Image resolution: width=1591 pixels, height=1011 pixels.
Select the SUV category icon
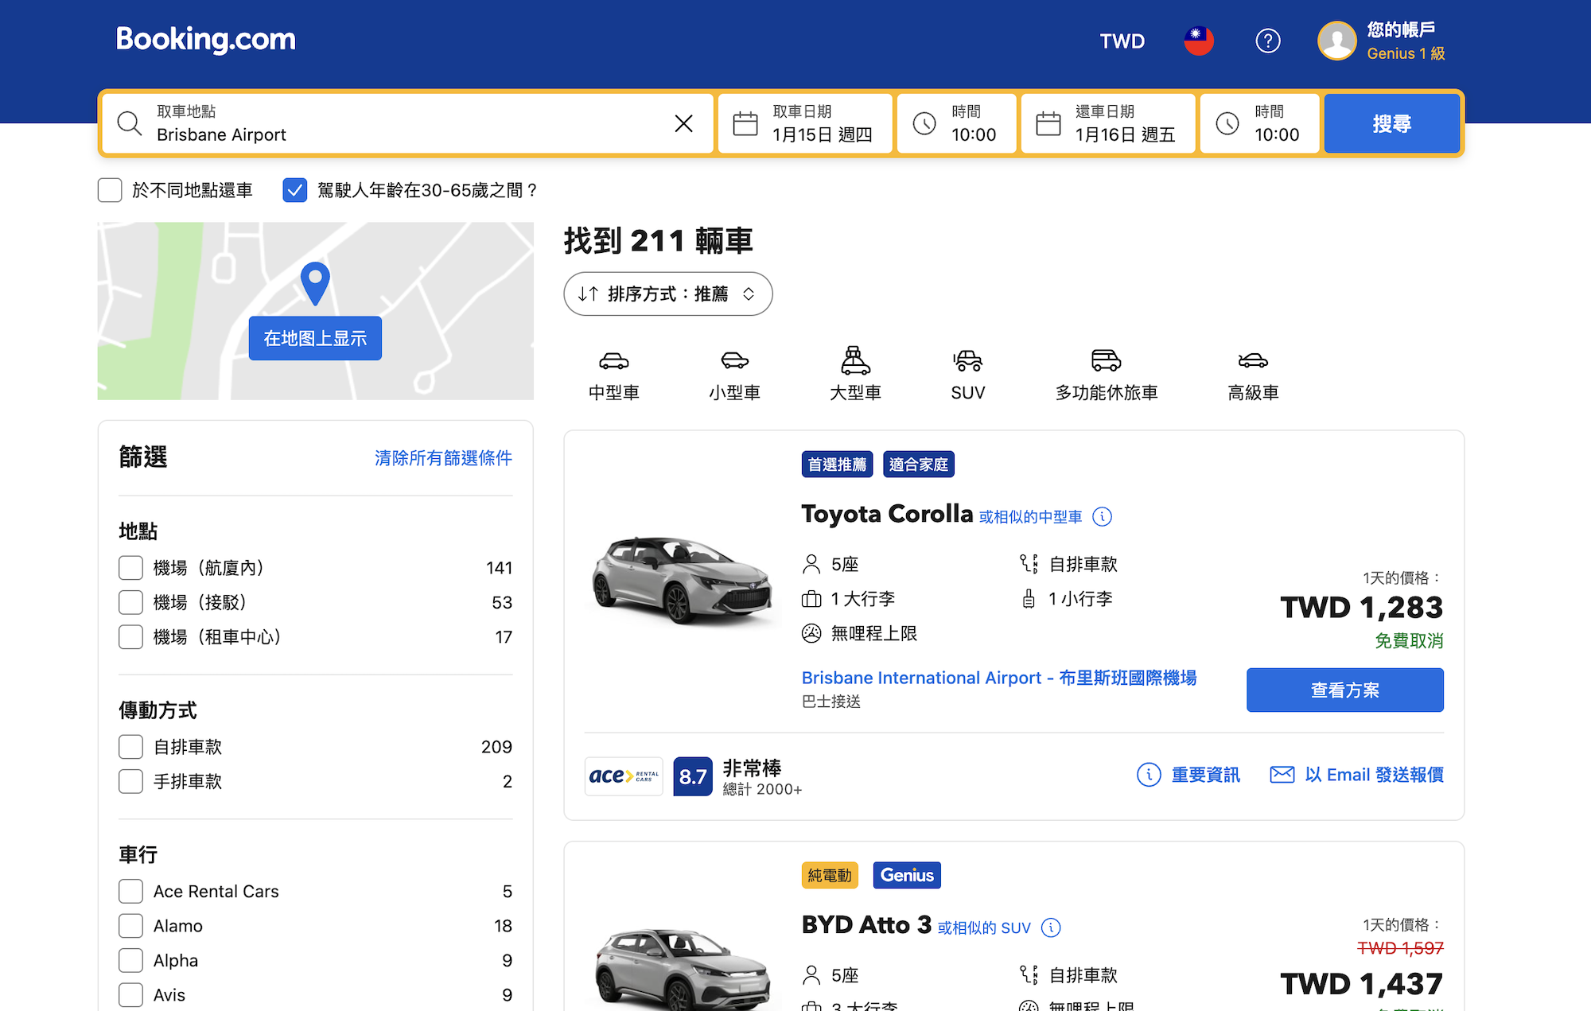(x=967, y=362)
